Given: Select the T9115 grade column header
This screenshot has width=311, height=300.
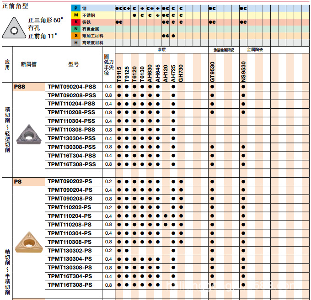Looking at the screenshot, I should pyautogui.click(x=119, y=75).
